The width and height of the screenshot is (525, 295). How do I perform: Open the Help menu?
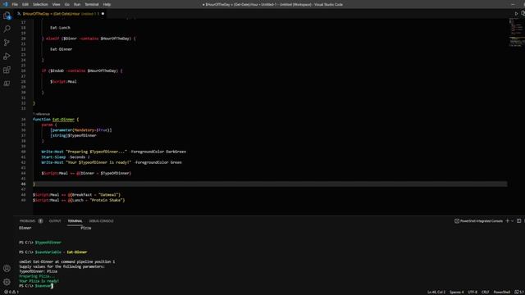point(107,4)
